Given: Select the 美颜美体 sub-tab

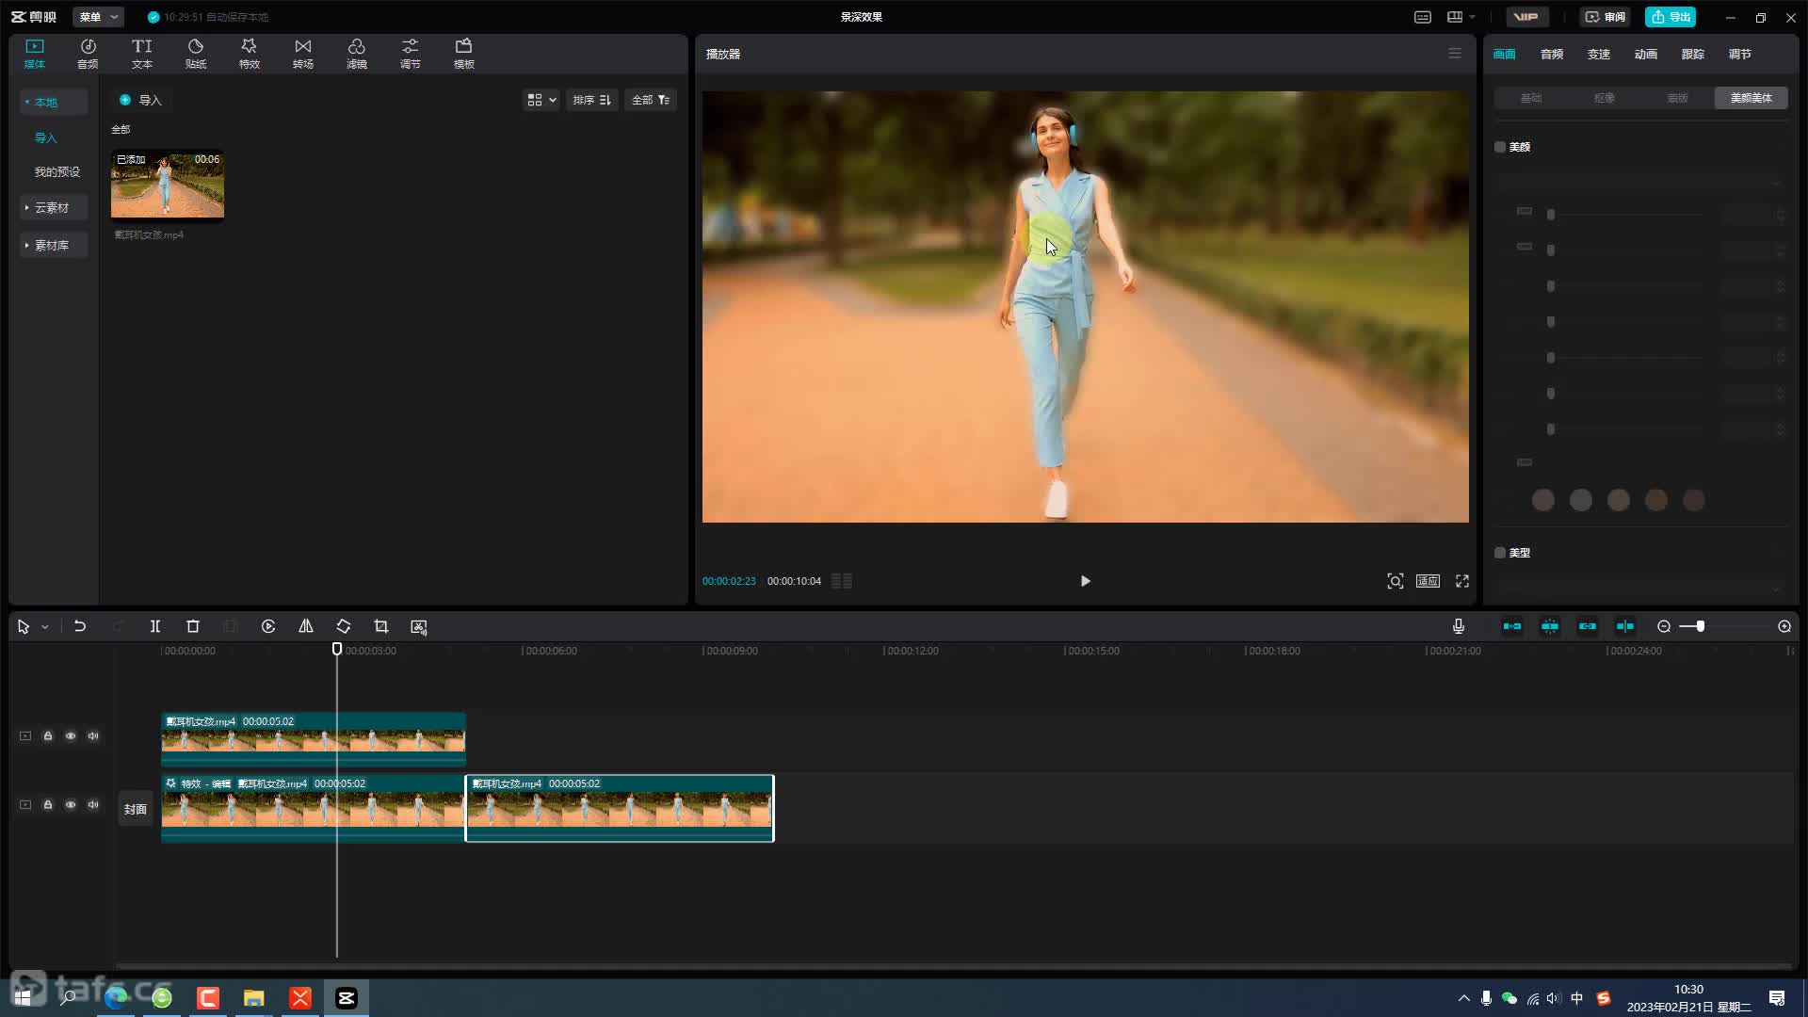Looking at the screenshot, I should click(x=1751, y=98).
